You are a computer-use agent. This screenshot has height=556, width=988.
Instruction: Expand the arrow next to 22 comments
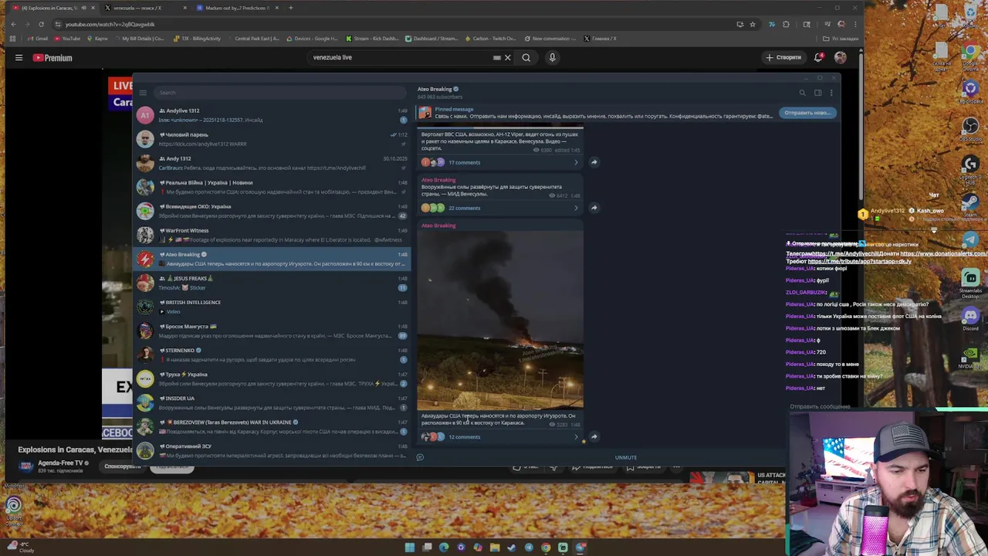point(576,208)
